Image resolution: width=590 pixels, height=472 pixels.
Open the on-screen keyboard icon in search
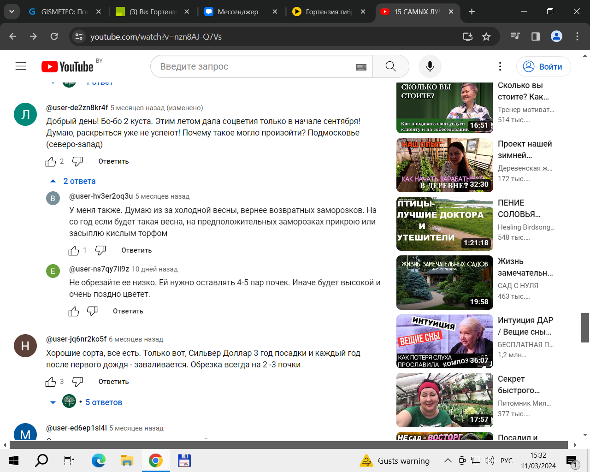361,67
